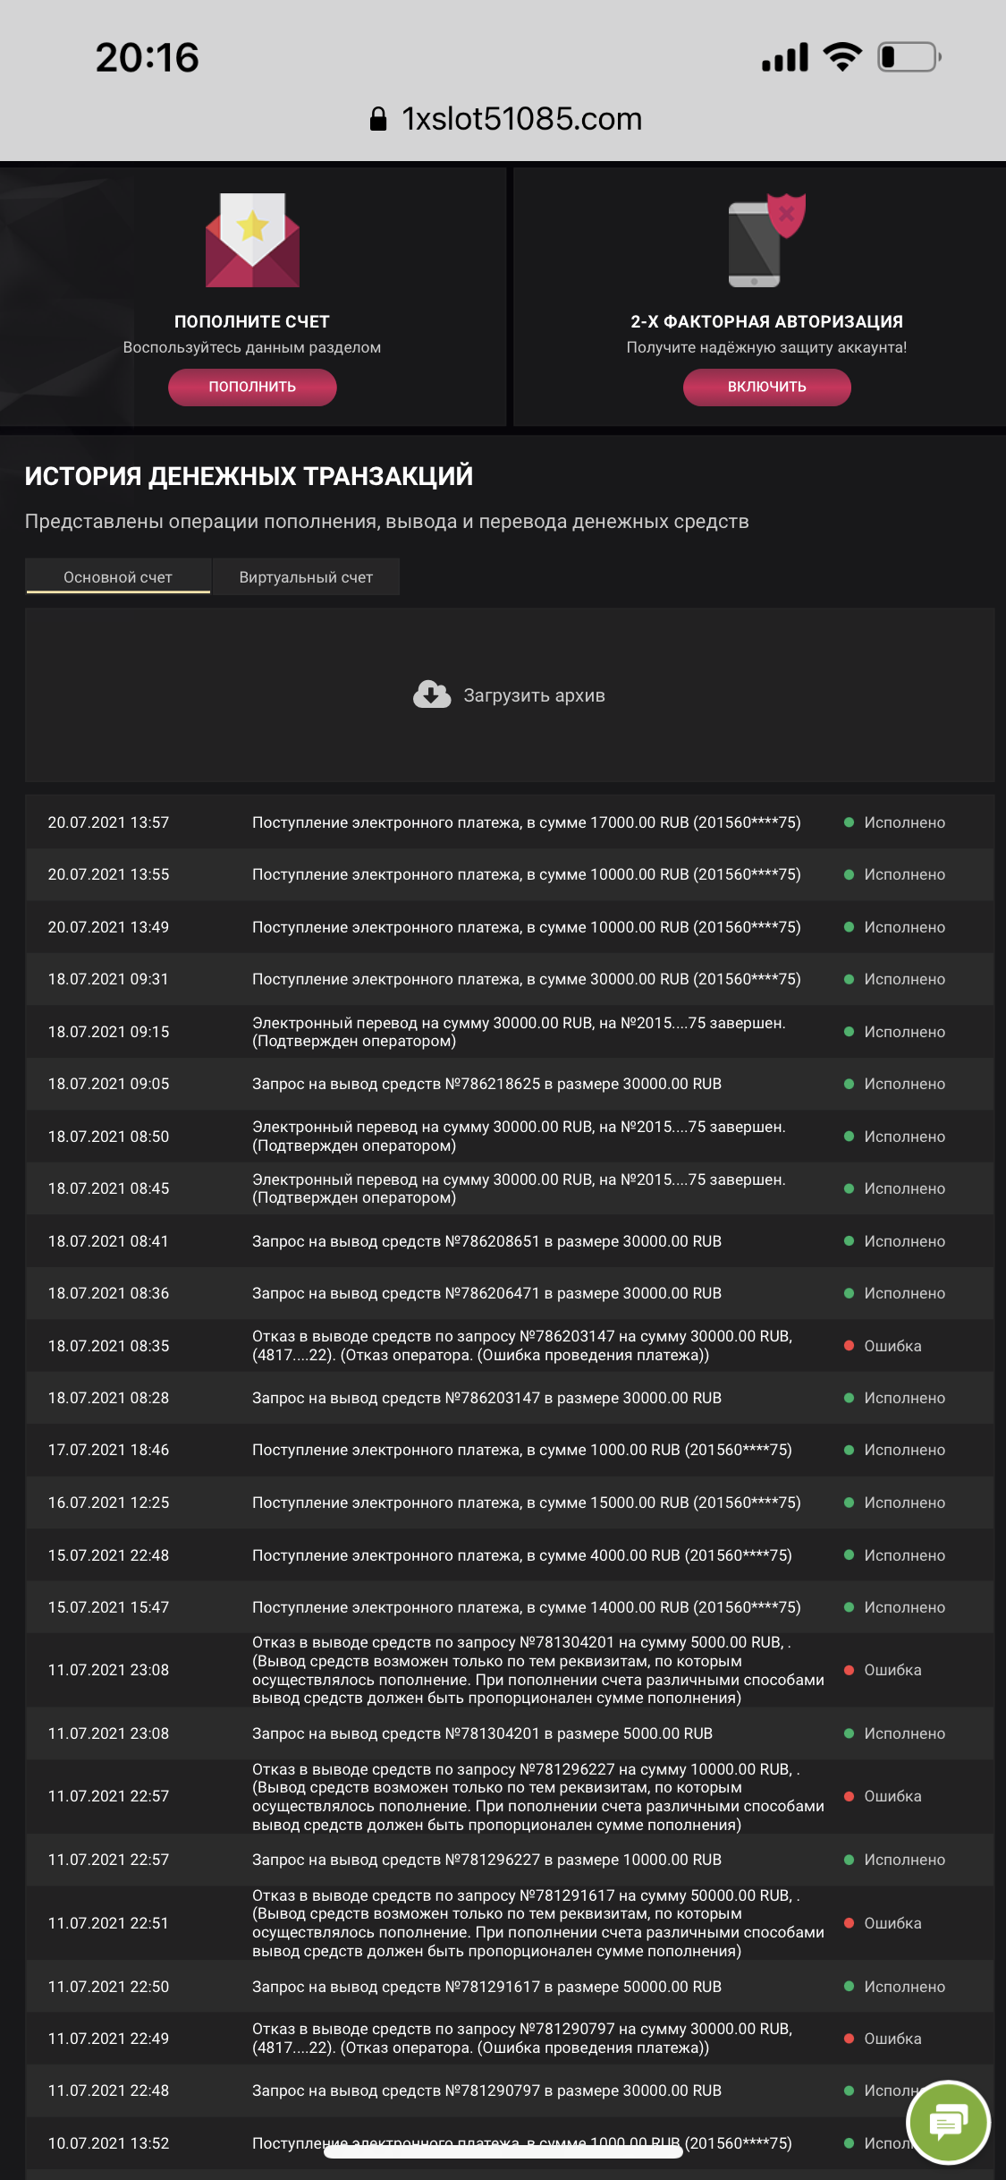Tap the envelope with star icon
This screenshot has width=1006, height=2180.
click(252, 241)
